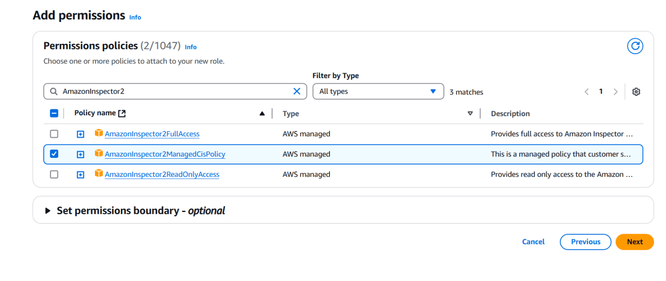Click AWS managed in ManagedCisPolicy row
This screenshot has height=281, width=666.
click(307, 154)
